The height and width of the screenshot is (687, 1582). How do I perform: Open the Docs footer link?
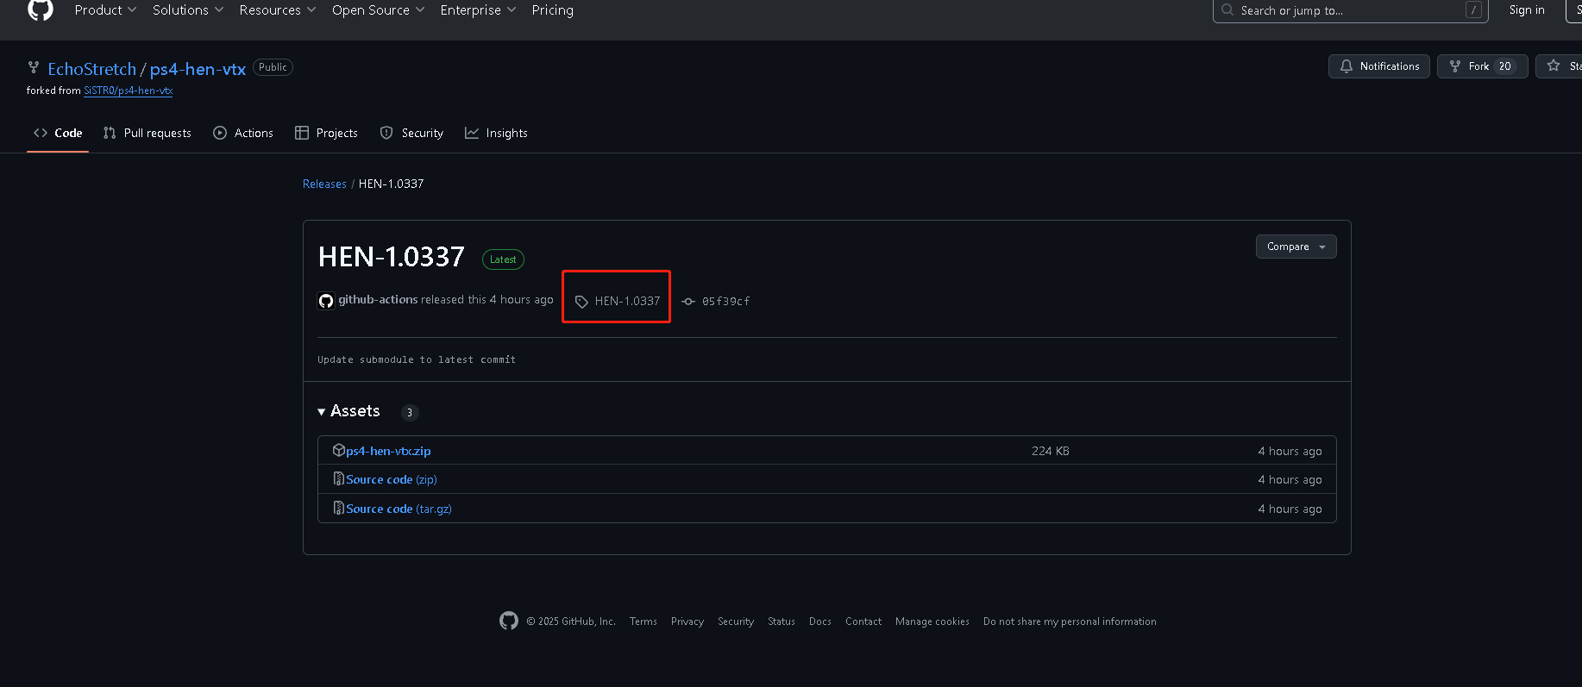click(820, 621)
